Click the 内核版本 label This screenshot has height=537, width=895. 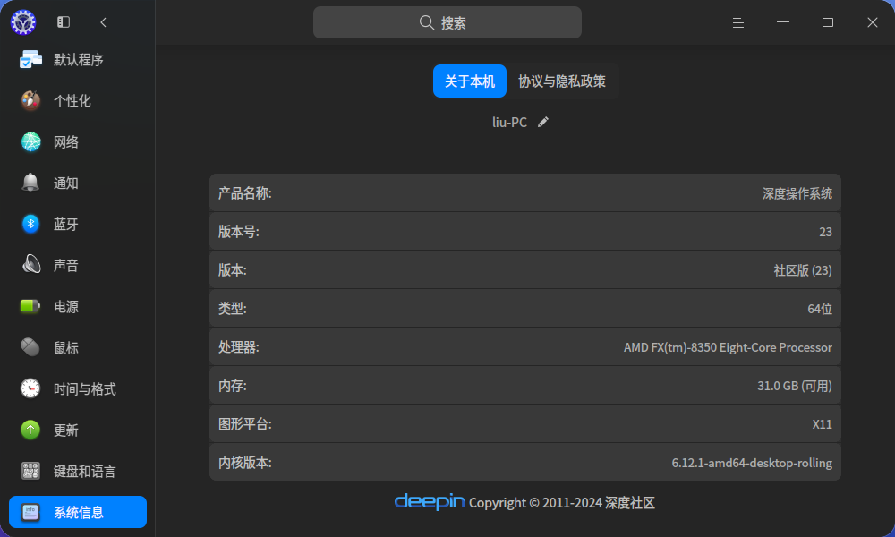click(245, 462)
